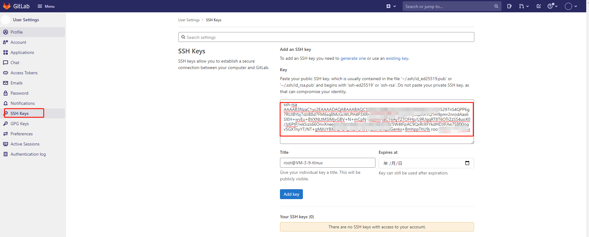Open the main Menu in navbar
The width and height of the screenshot is (589, 237).
point(46,6)
